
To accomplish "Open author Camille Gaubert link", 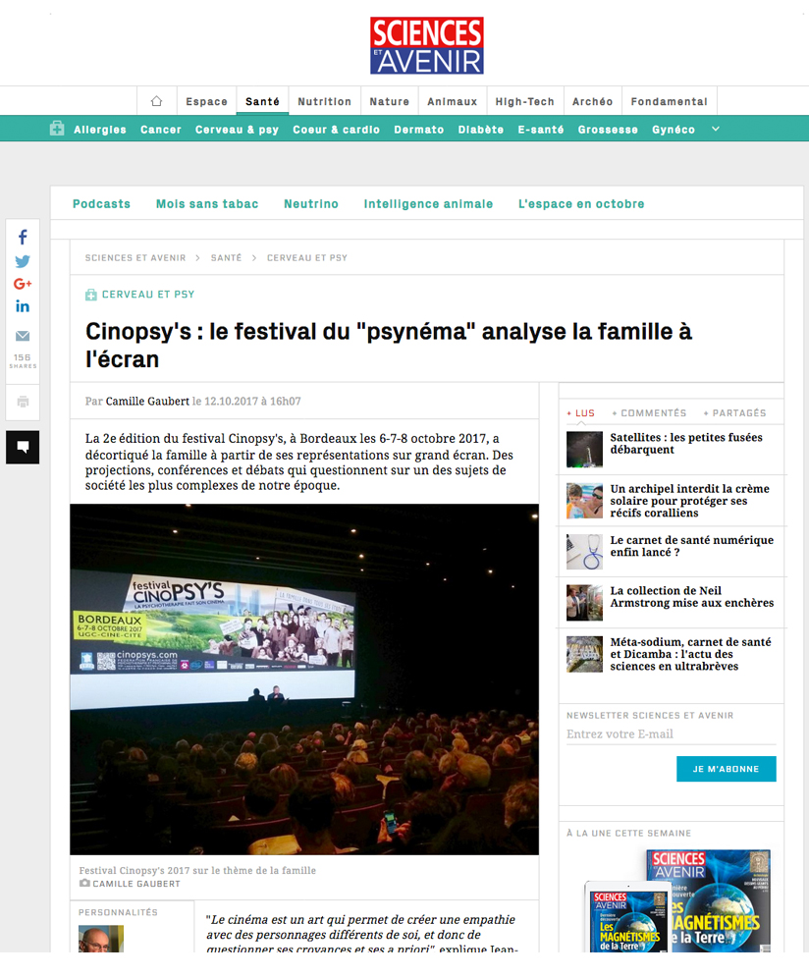I will click(x=147, y=401).
